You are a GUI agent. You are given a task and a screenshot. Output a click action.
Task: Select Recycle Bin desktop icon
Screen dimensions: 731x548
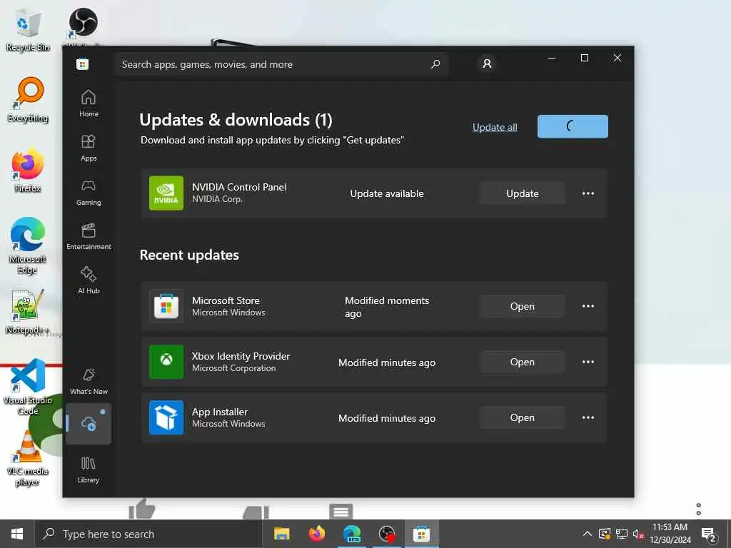point(28,29)
